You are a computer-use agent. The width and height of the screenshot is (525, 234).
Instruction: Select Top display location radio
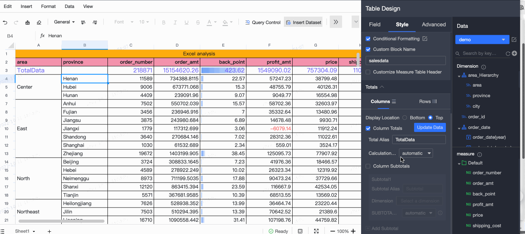coord(430,118)
